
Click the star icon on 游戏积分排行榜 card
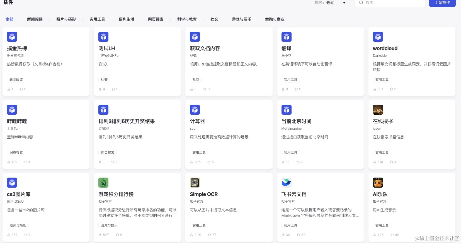coord(117,235)
